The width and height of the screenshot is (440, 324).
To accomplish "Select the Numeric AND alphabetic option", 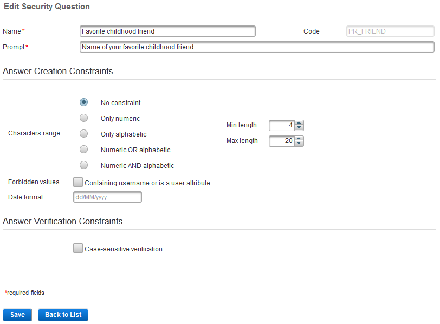I will click(83, 165).
